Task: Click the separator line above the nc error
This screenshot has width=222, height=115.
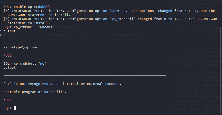Action: coord(85,75)
